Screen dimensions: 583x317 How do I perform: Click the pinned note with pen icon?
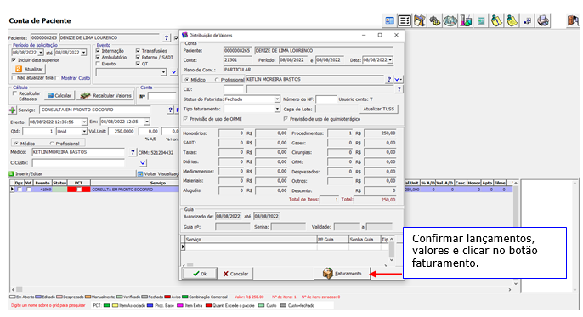pyautogui.click(x=496, y=20)
